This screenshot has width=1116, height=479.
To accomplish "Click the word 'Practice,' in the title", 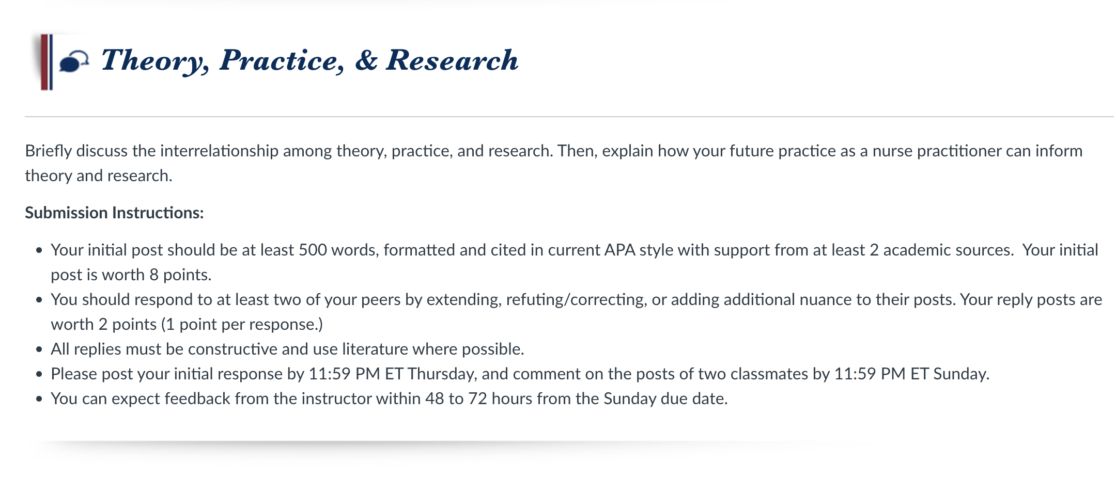I will click(282, 60).
